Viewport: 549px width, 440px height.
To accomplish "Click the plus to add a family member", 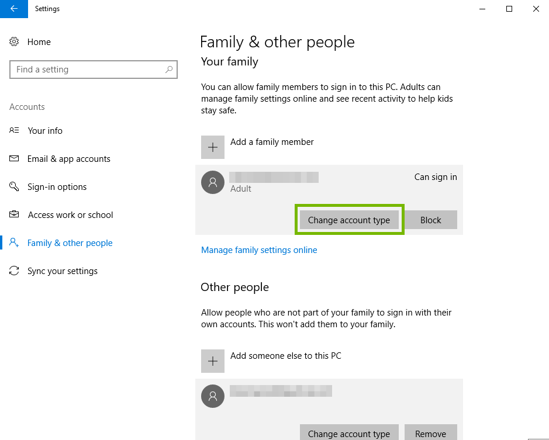I will (x=212, y=147).
